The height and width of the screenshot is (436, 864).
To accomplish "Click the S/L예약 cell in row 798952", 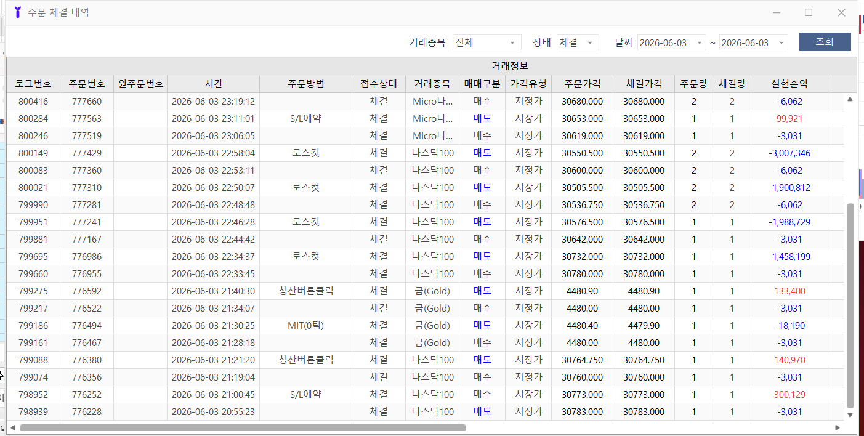I will 306,395.
